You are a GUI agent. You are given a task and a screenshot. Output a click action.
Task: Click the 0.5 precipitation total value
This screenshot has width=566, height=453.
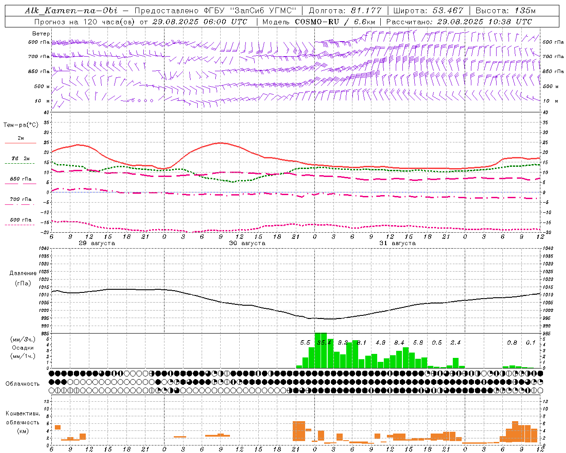437,343
